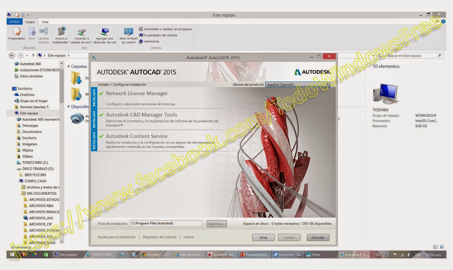Select ARCHIVOS NBA folder
The height and width of the screenshot is (270, 453).
[x=39, y=206]
